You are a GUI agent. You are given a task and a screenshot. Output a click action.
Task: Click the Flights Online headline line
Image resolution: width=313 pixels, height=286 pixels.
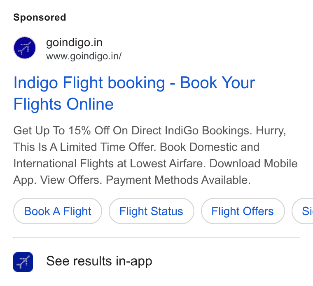63,104
